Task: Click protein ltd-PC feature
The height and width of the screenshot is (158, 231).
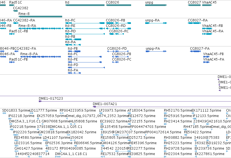Action: tap(85, 57)
